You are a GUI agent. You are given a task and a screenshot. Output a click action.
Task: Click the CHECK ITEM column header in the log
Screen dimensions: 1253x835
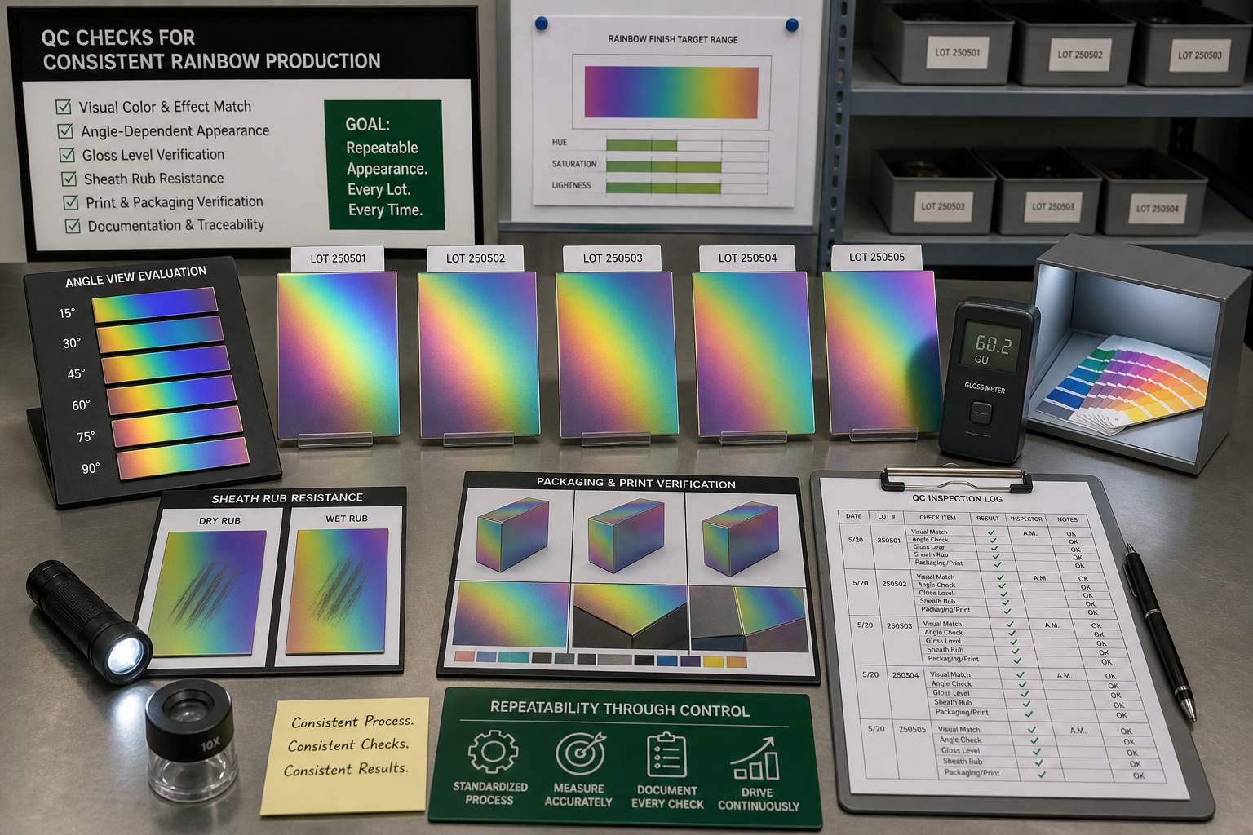937,517
